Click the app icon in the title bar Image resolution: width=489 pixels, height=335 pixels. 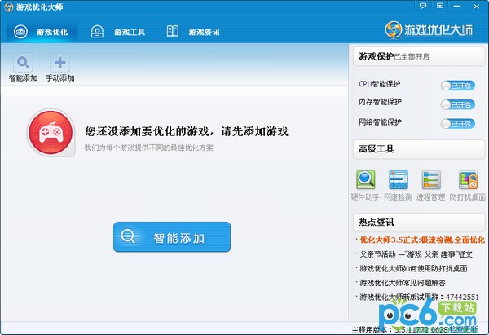coord(9,7)
